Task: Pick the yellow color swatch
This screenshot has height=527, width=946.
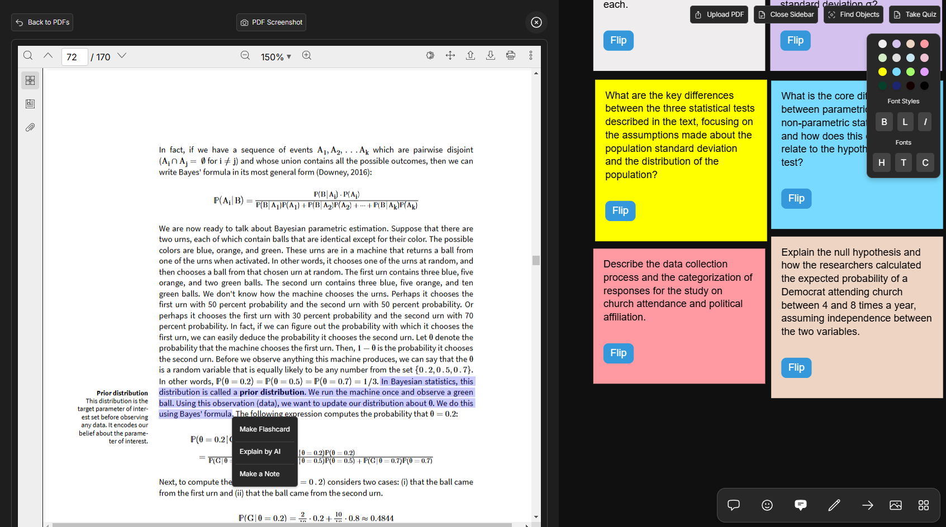Action: coord(882,71)
